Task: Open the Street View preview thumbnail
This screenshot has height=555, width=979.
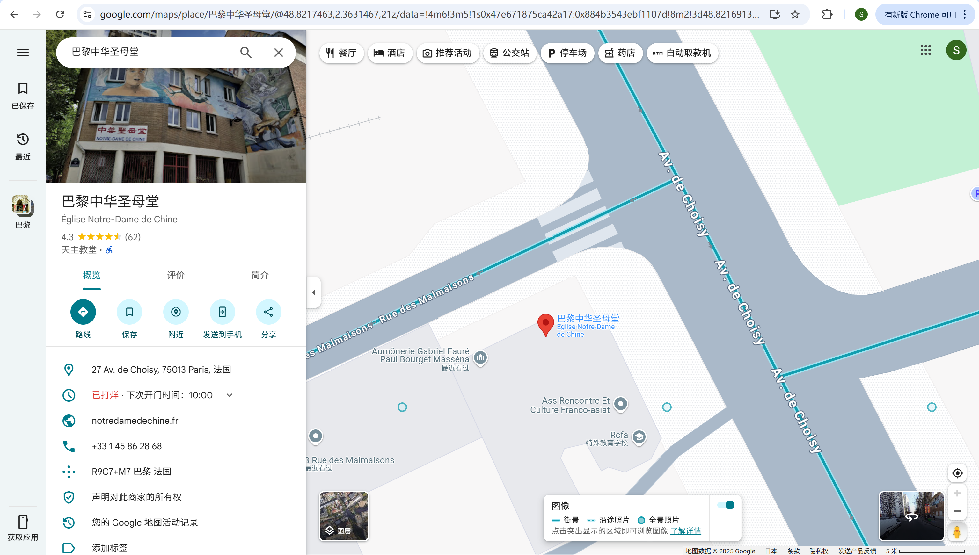Action: [911, 516]
